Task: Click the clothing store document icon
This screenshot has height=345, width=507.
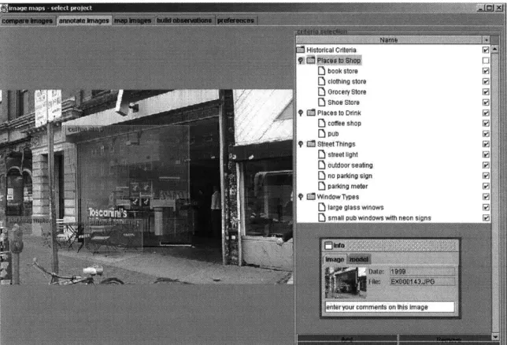Action: click(321, 81)
